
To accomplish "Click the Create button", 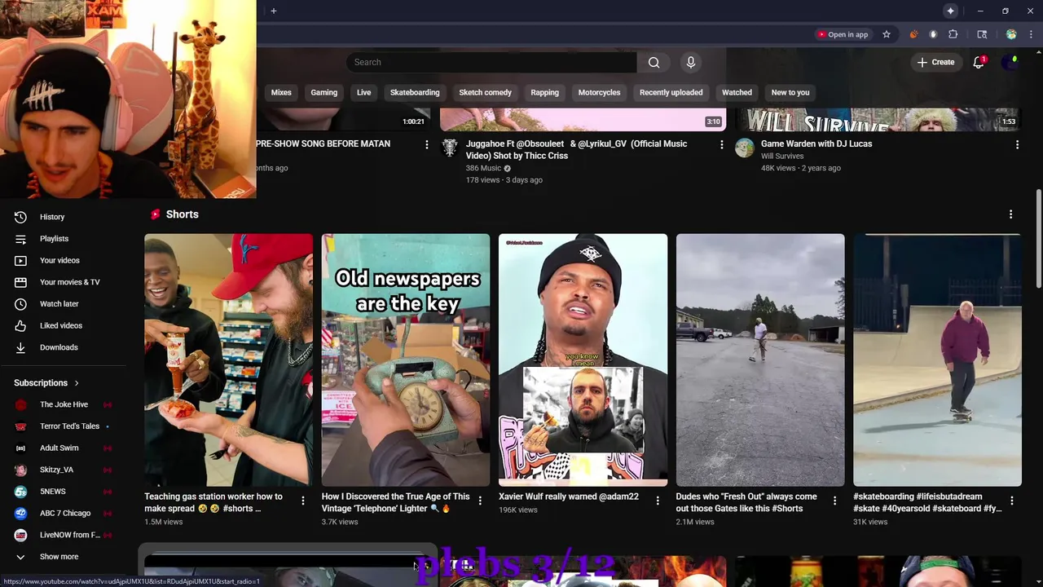I will coord(935,62).
